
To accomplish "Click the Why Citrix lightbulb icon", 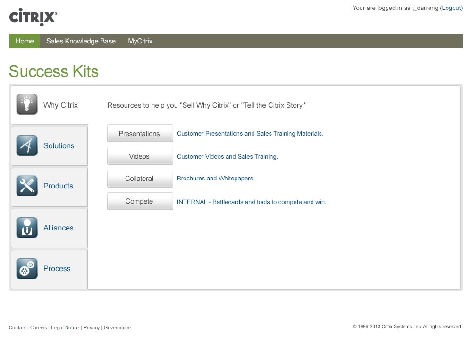I will point(27,104).
